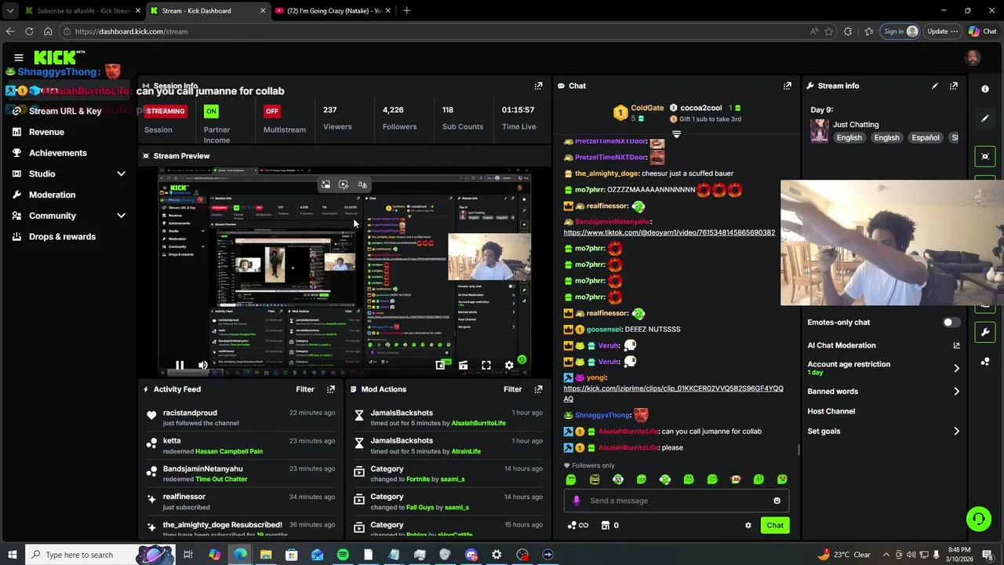Reload the page with the browser refresh button

pyautogui.click(x=29, y=31)
